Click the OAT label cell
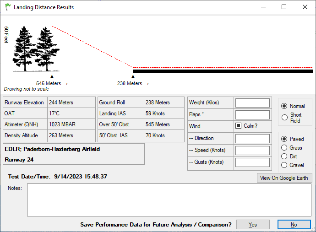316x232 pixels. tap(25, 113)
